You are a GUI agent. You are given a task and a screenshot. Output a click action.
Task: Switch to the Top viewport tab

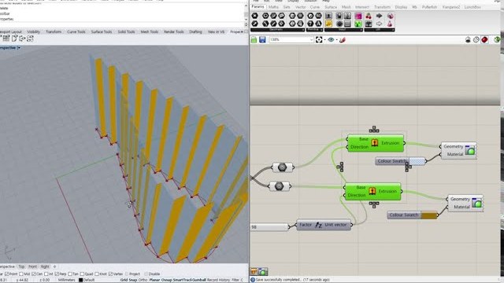pos(21,266)
